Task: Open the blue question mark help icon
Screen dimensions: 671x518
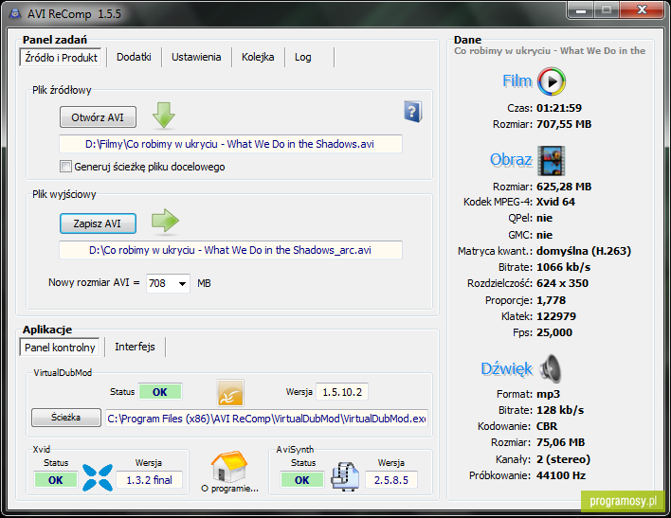Action: 413,112
